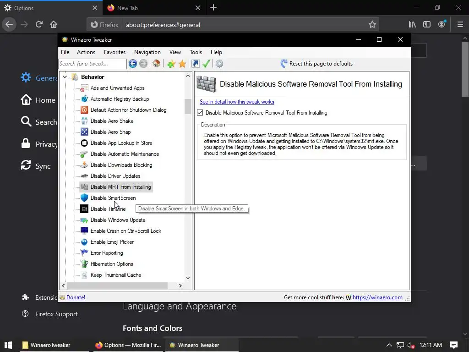Click Ads and Unwanted Apps icon

(84, 88)
